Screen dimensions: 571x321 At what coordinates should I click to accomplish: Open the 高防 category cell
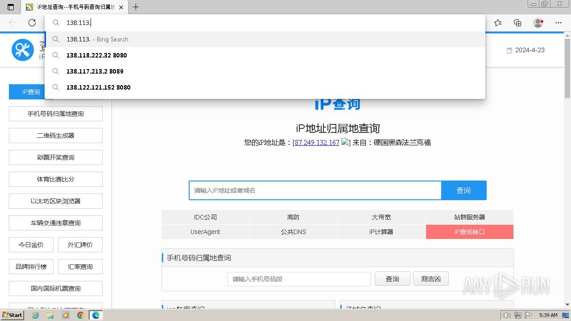(x=293, y=217)
